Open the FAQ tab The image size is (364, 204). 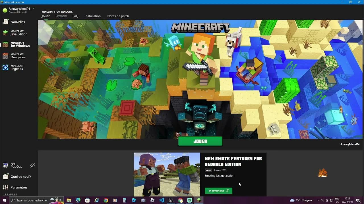pos(75,16)
